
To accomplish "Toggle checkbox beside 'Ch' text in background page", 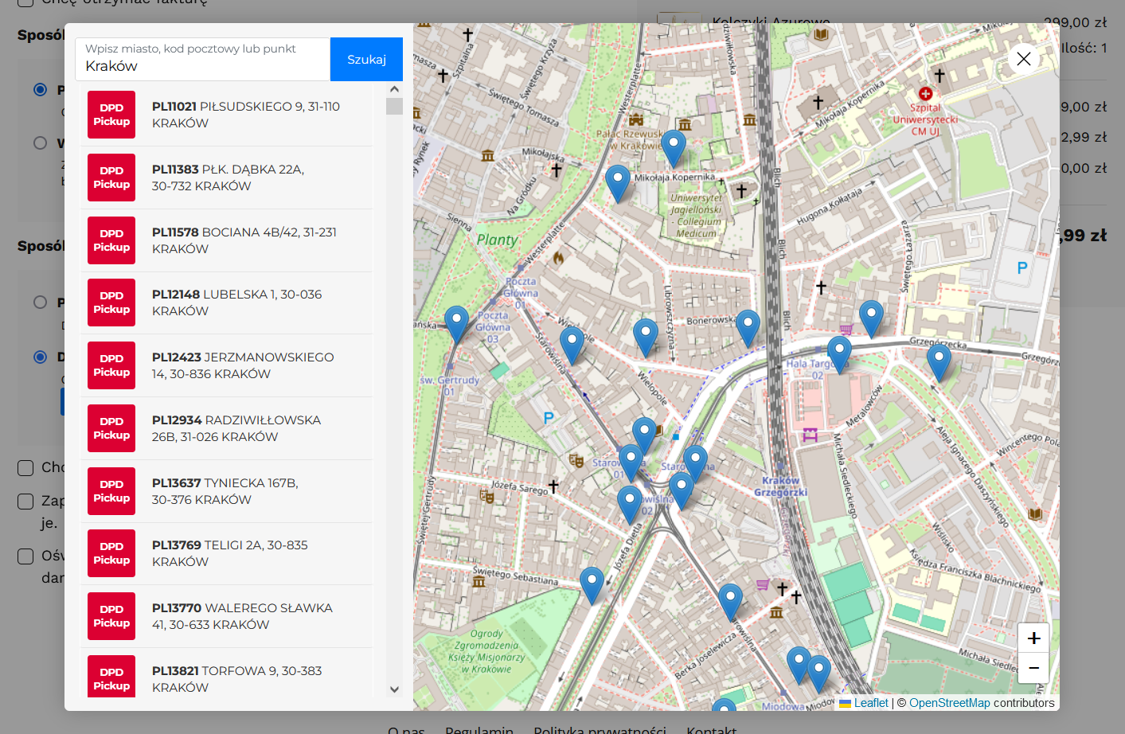I will 25,467.
